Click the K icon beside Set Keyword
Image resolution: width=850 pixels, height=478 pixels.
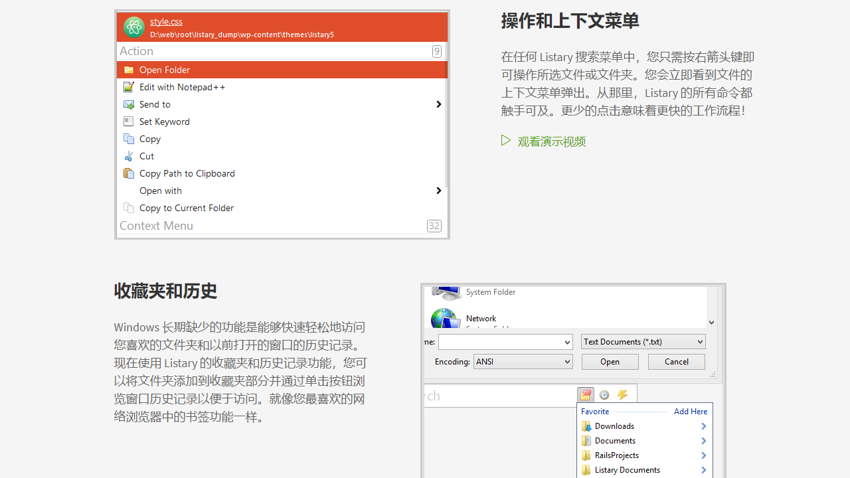coord(128,121)
